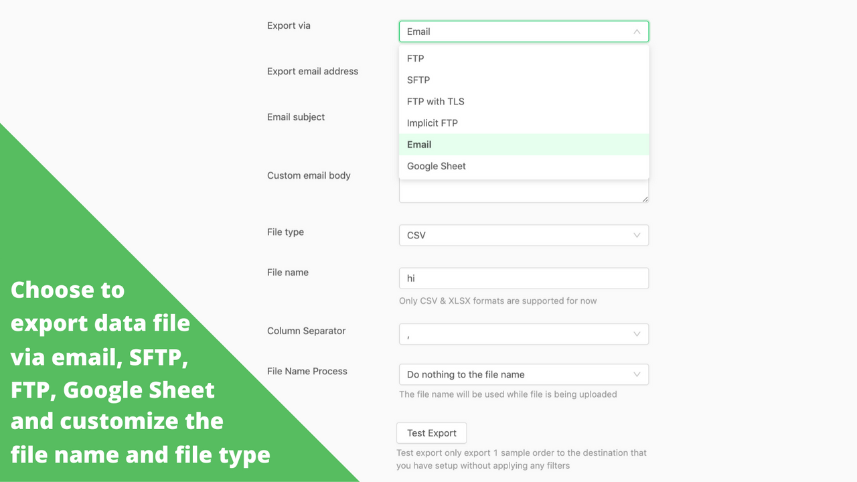Open the comma Column Separator dropdown
Image resolution: width=857 pixels, height=482 pixels.
pos(524,334)
